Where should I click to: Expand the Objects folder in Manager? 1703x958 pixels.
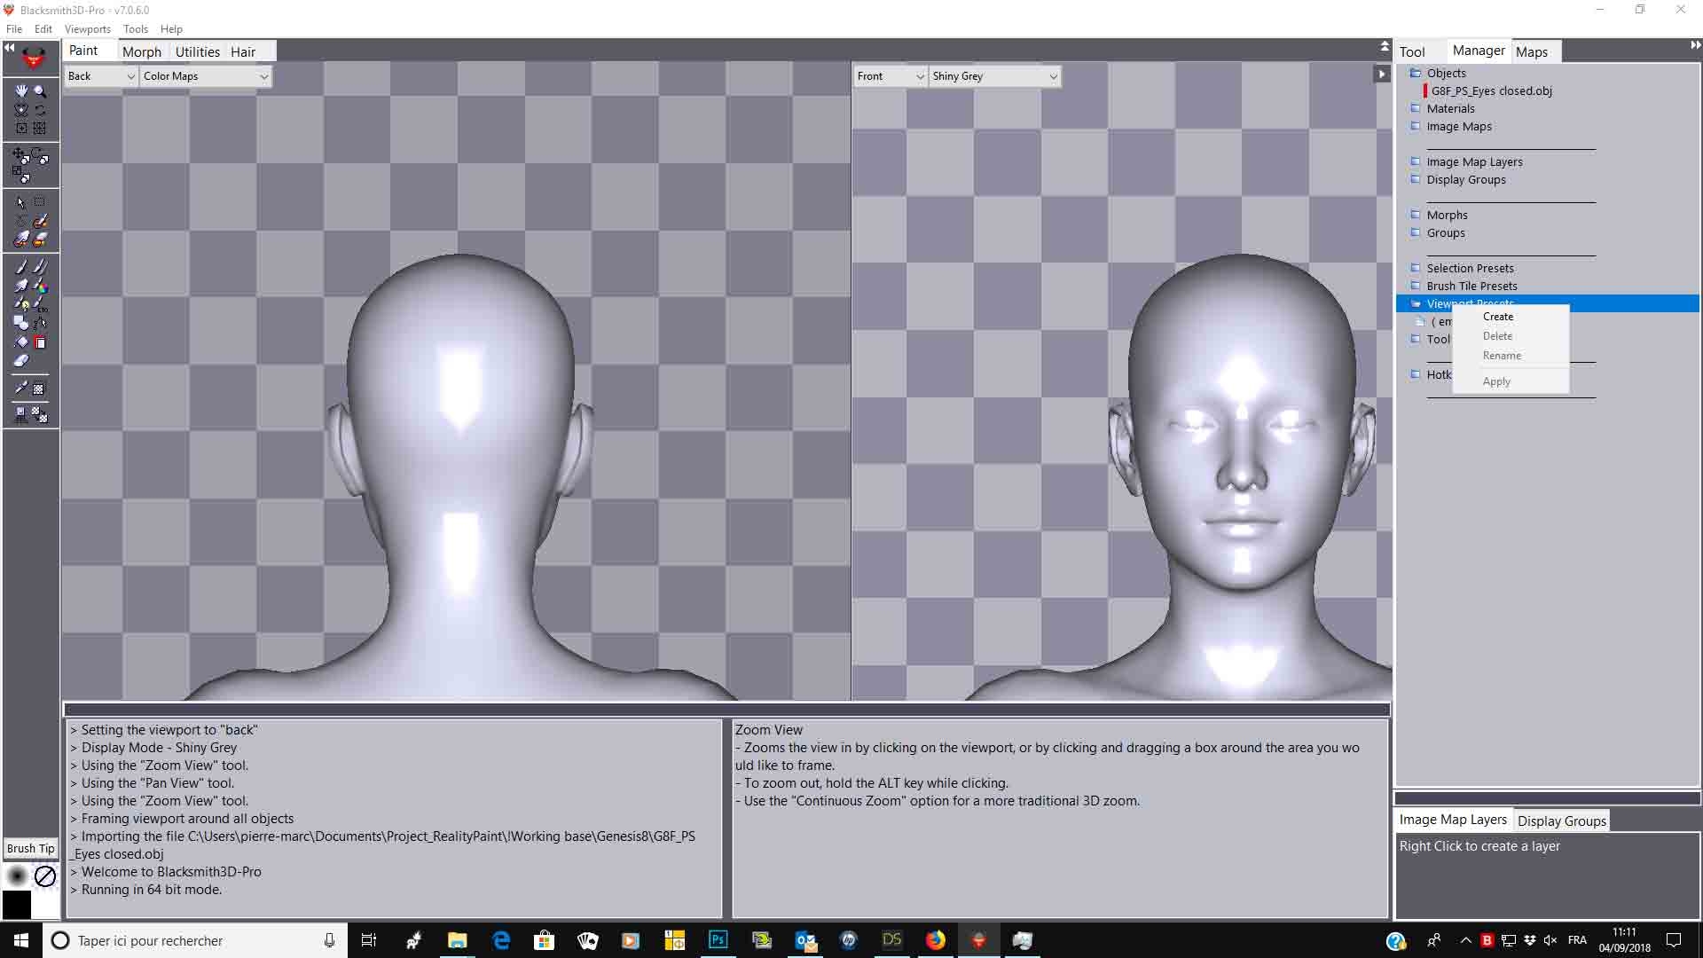tap(1416, 73)
